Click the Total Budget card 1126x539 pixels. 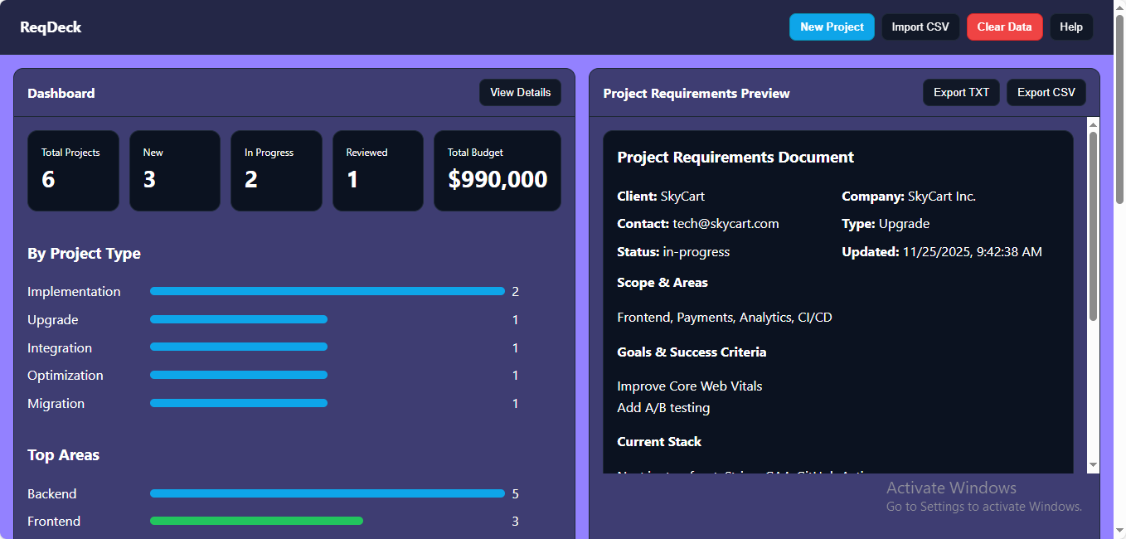497,170
